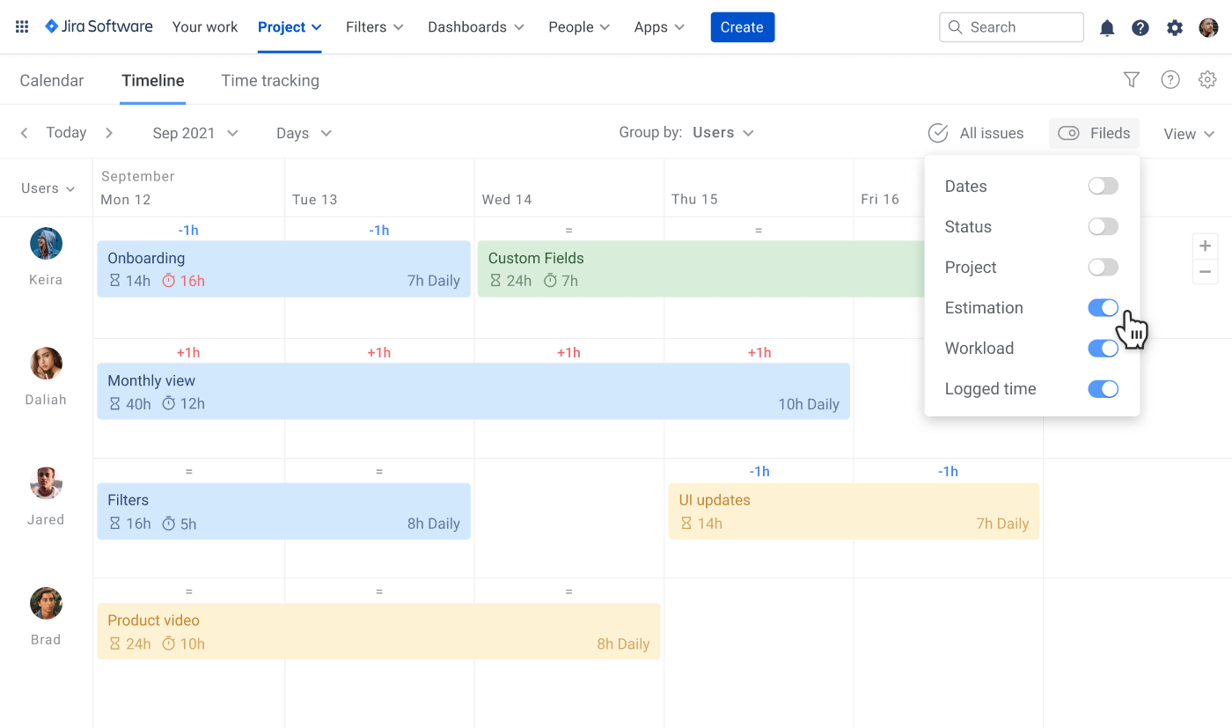The image size is (1232, 728).
Task: Open the settings gear in top navigation
Action: (1175, 28)
